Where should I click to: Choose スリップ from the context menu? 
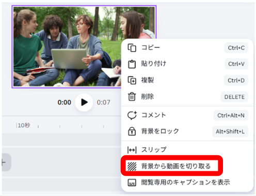(187, 150)
